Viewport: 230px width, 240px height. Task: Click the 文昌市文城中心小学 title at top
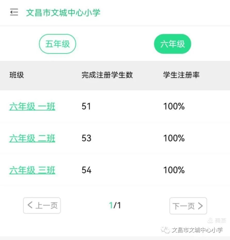(x=63, y=13)
